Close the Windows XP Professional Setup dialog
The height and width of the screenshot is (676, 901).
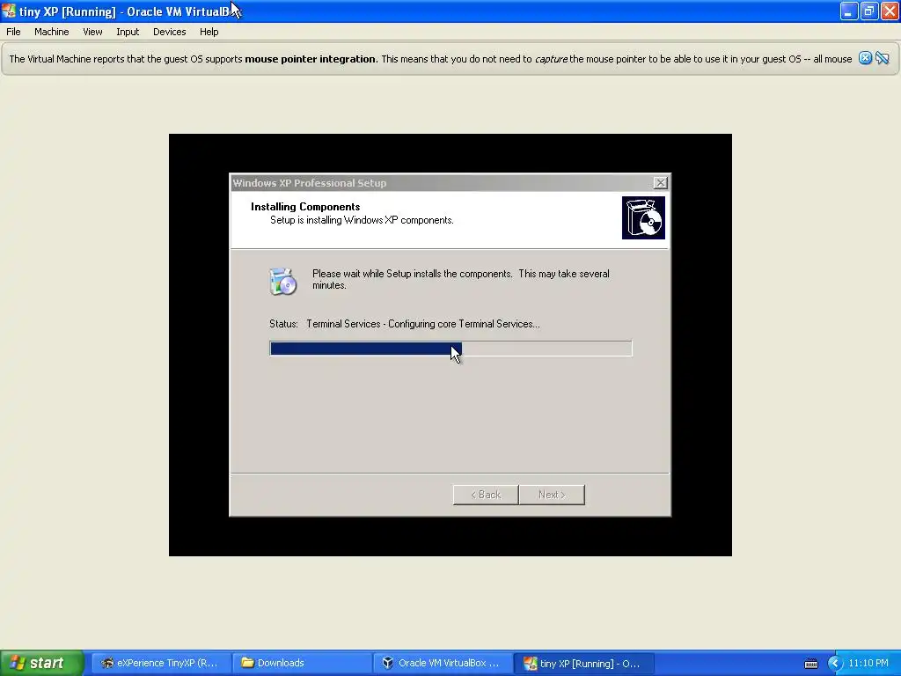660,183
